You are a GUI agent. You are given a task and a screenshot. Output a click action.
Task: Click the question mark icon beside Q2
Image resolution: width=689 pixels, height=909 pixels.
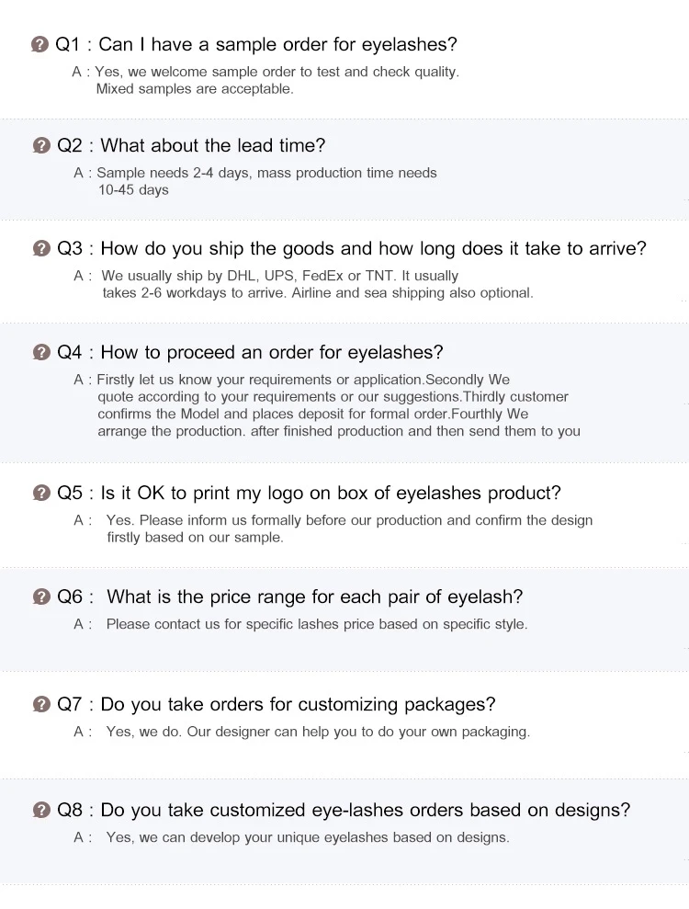click(x=41, y=145)
